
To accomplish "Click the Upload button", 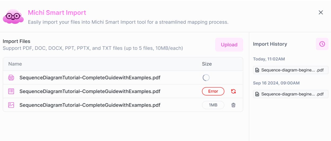I will point(229,45).
